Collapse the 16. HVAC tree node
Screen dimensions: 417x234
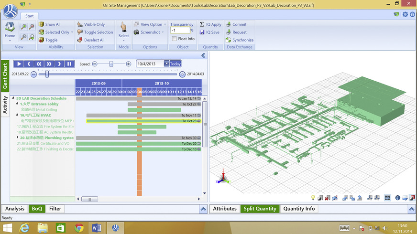click(x=18, y=115)
